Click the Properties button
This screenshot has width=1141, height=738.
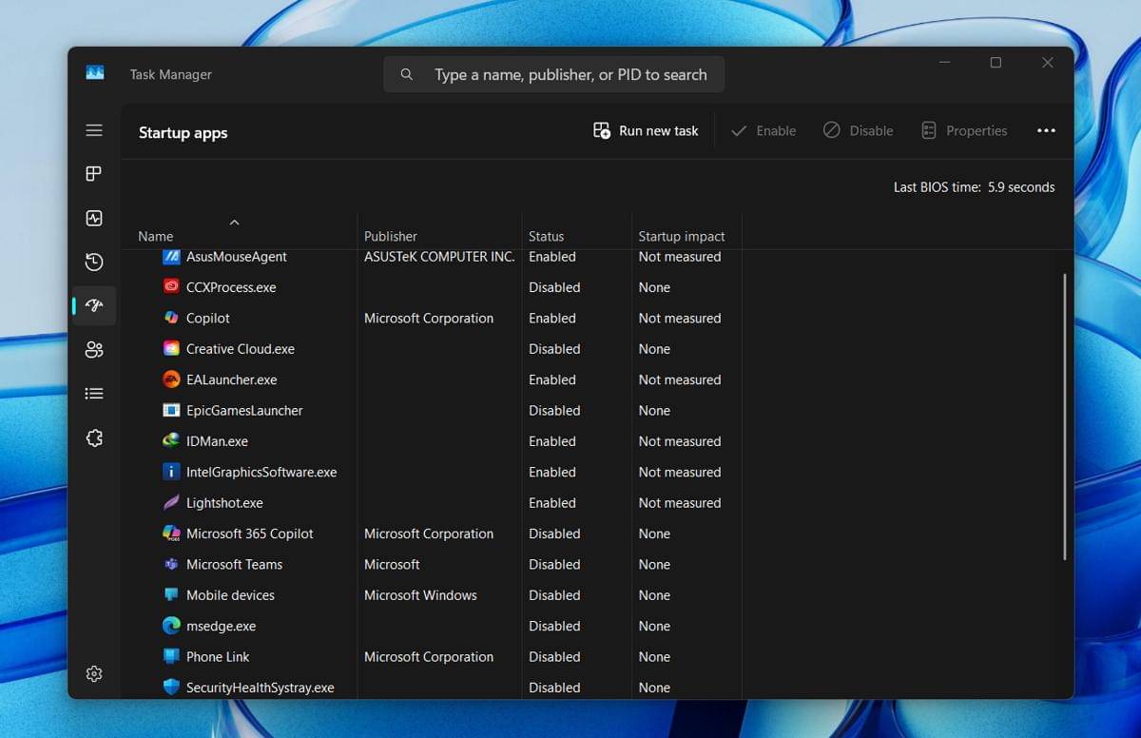click(x=964, y=130)
